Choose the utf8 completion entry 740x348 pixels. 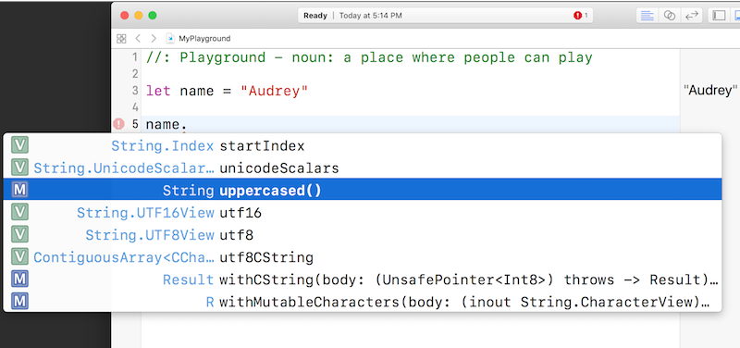(363, 235)
